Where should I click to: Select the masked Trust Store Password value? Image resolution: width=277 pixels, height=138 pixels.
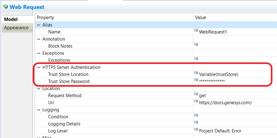click(x=212, y=81)
